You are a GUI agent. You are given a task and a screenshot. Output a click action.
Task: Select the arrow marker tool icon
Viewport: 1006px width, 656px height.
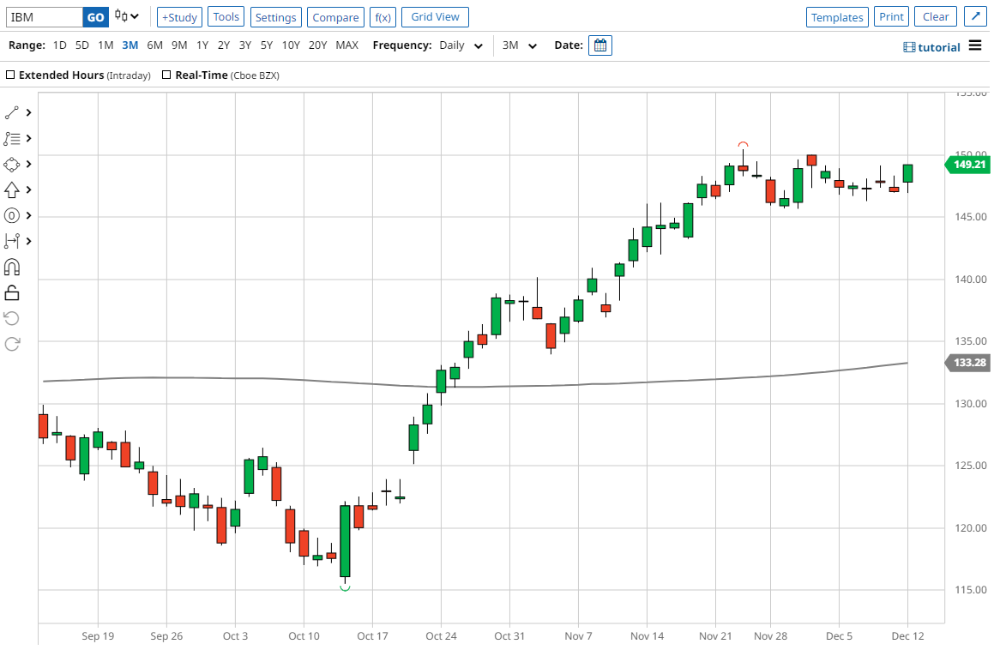(12, 190)
